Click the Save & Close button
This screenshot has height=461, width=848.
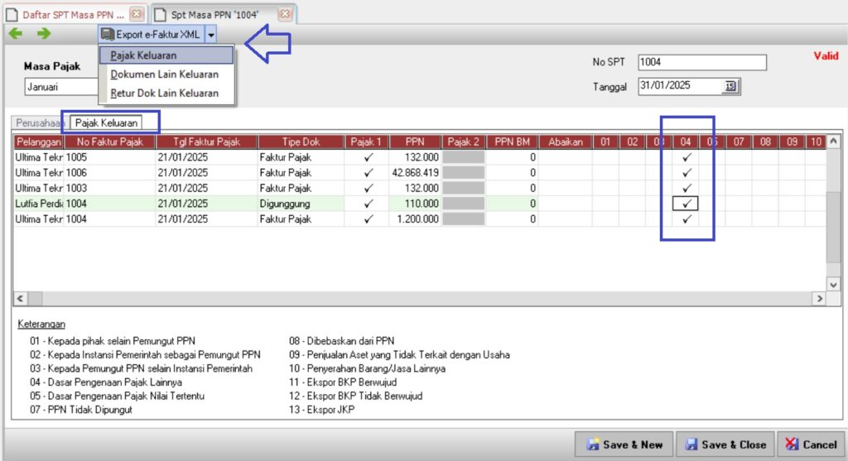(726, 444)
